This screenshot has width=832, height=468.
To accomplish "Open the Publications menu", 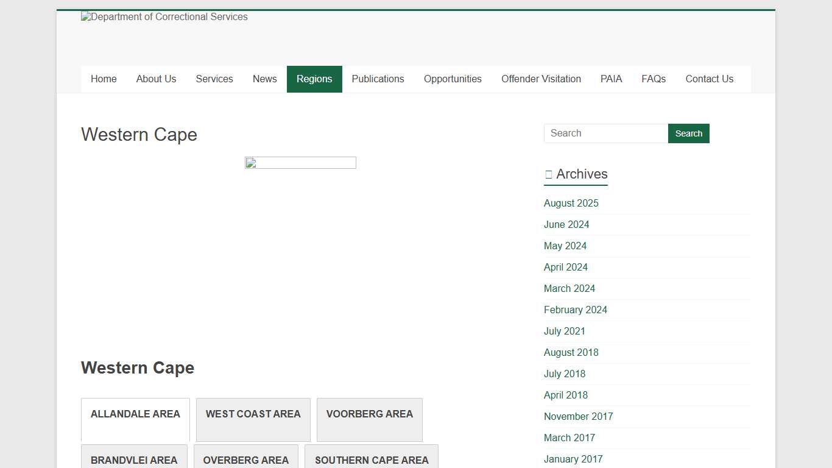I will [x=378, y=79].
